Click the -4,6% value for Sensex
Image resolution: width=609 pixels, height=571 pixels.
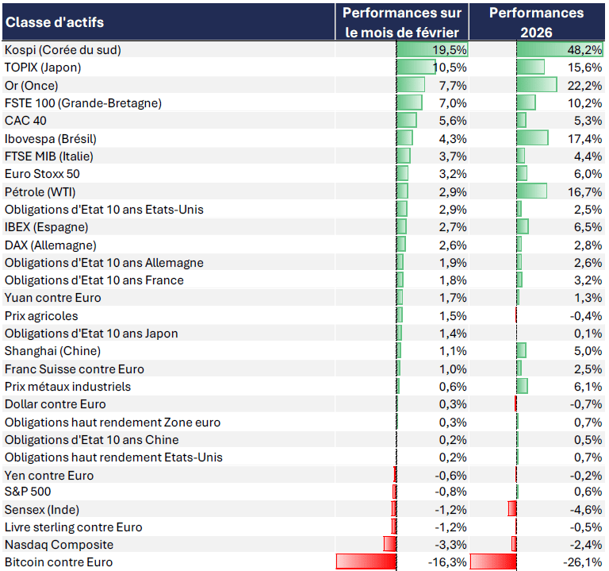[x=586, y=510]
